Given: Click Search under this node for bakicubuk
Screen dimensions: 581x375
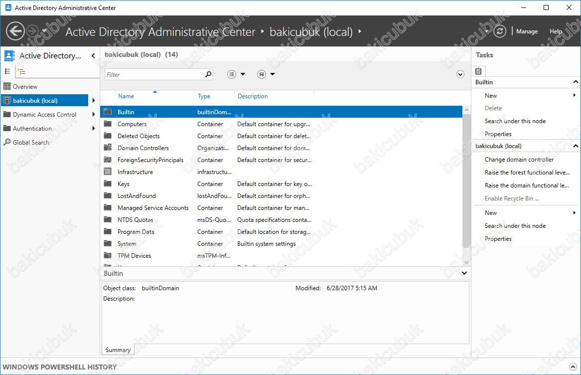Looking at the screenshot, I should tap(515, 226).
